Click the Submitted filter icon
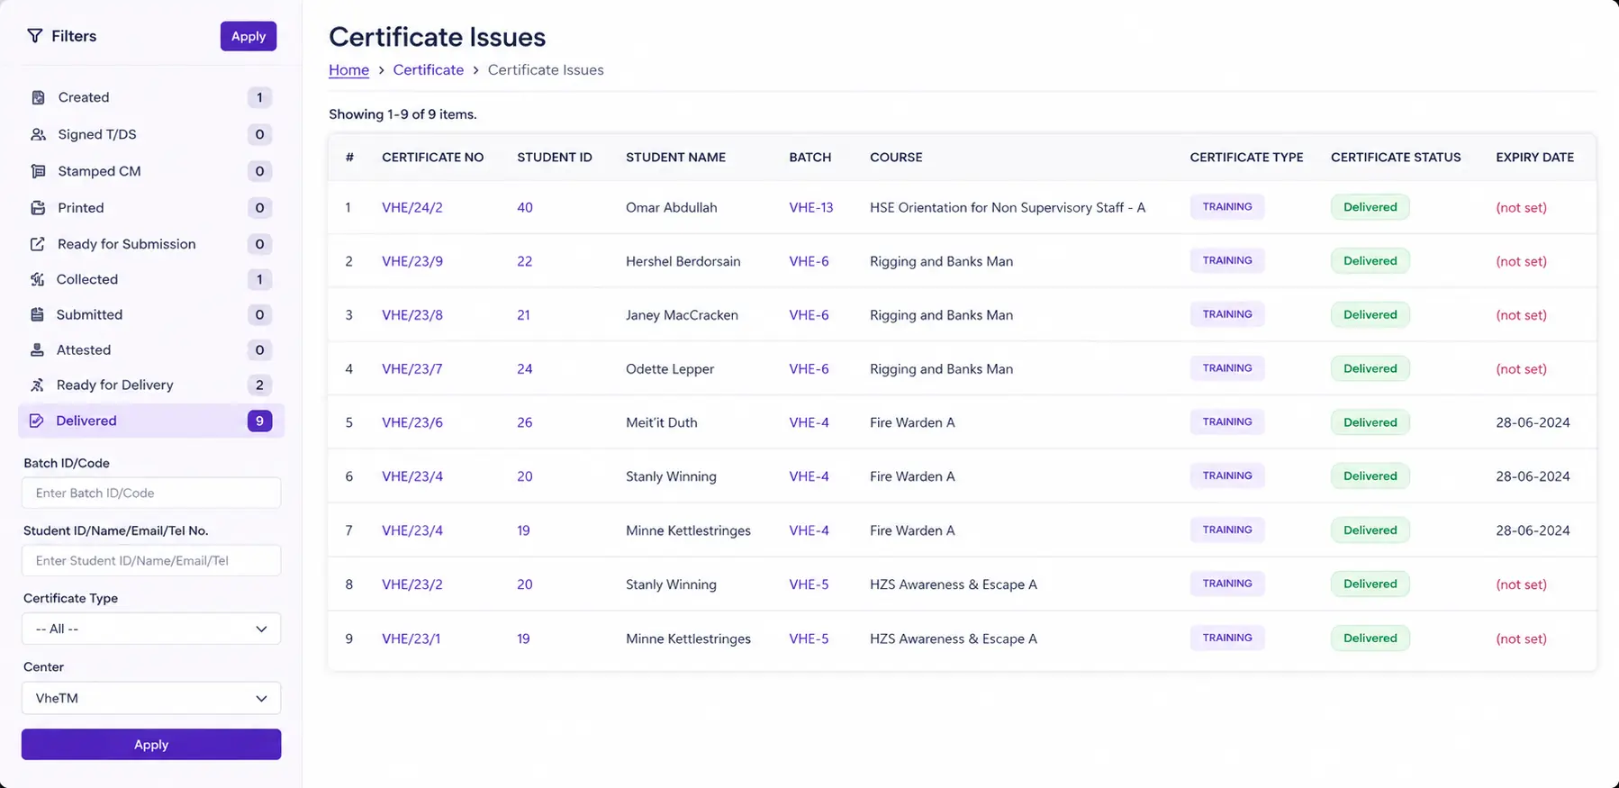Viewport: 1619px width, 788px height. tap(37, 314)
